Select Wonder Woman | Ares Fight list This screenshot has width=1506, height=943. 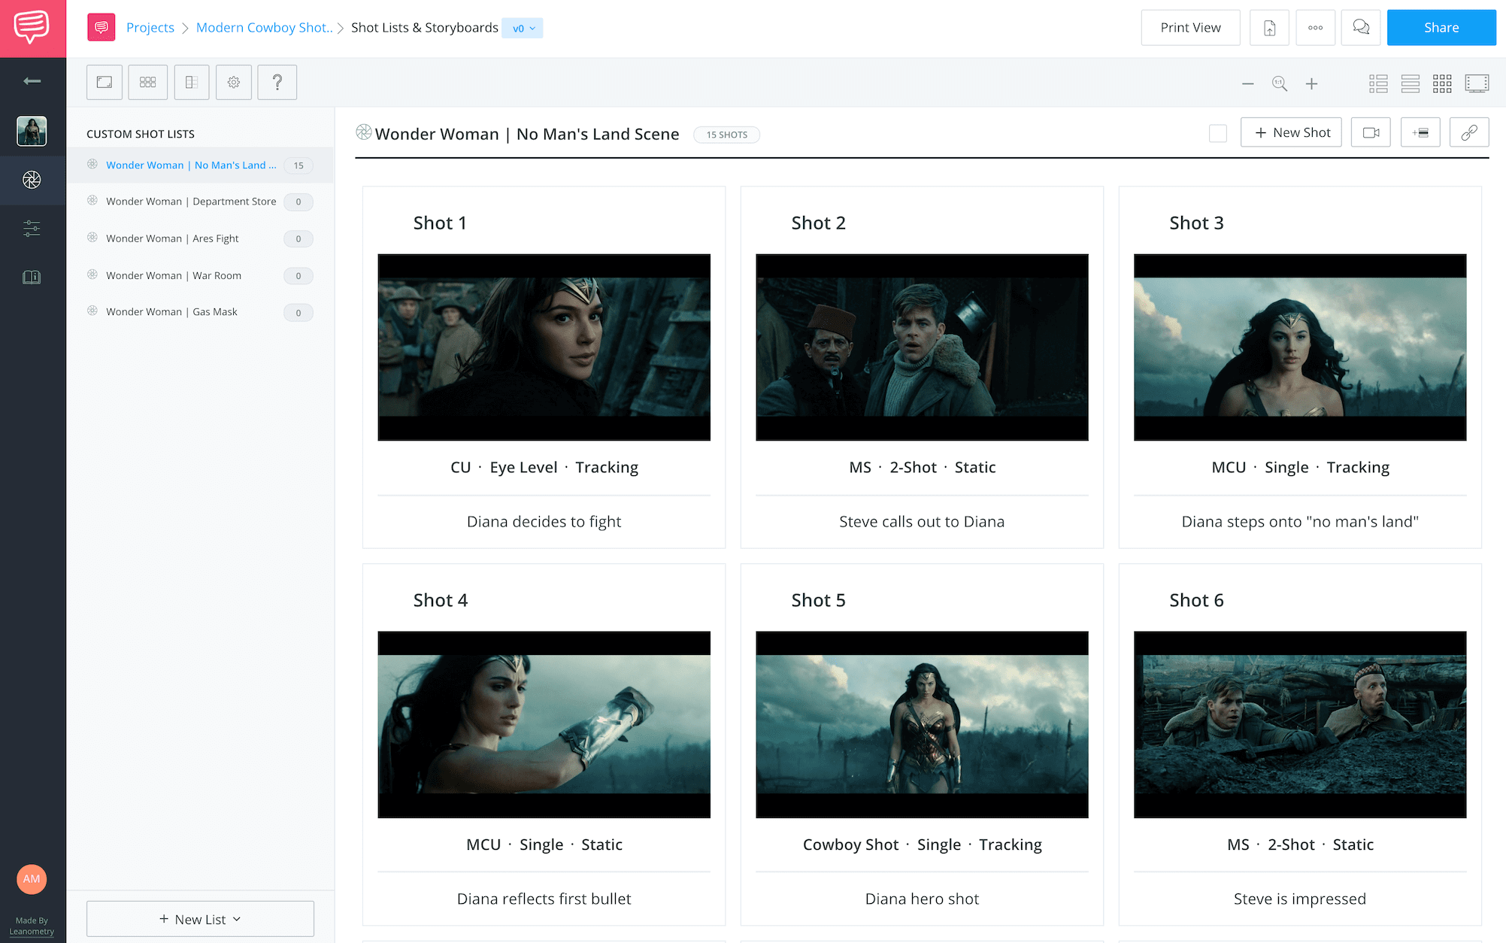[x=172, y=238]
